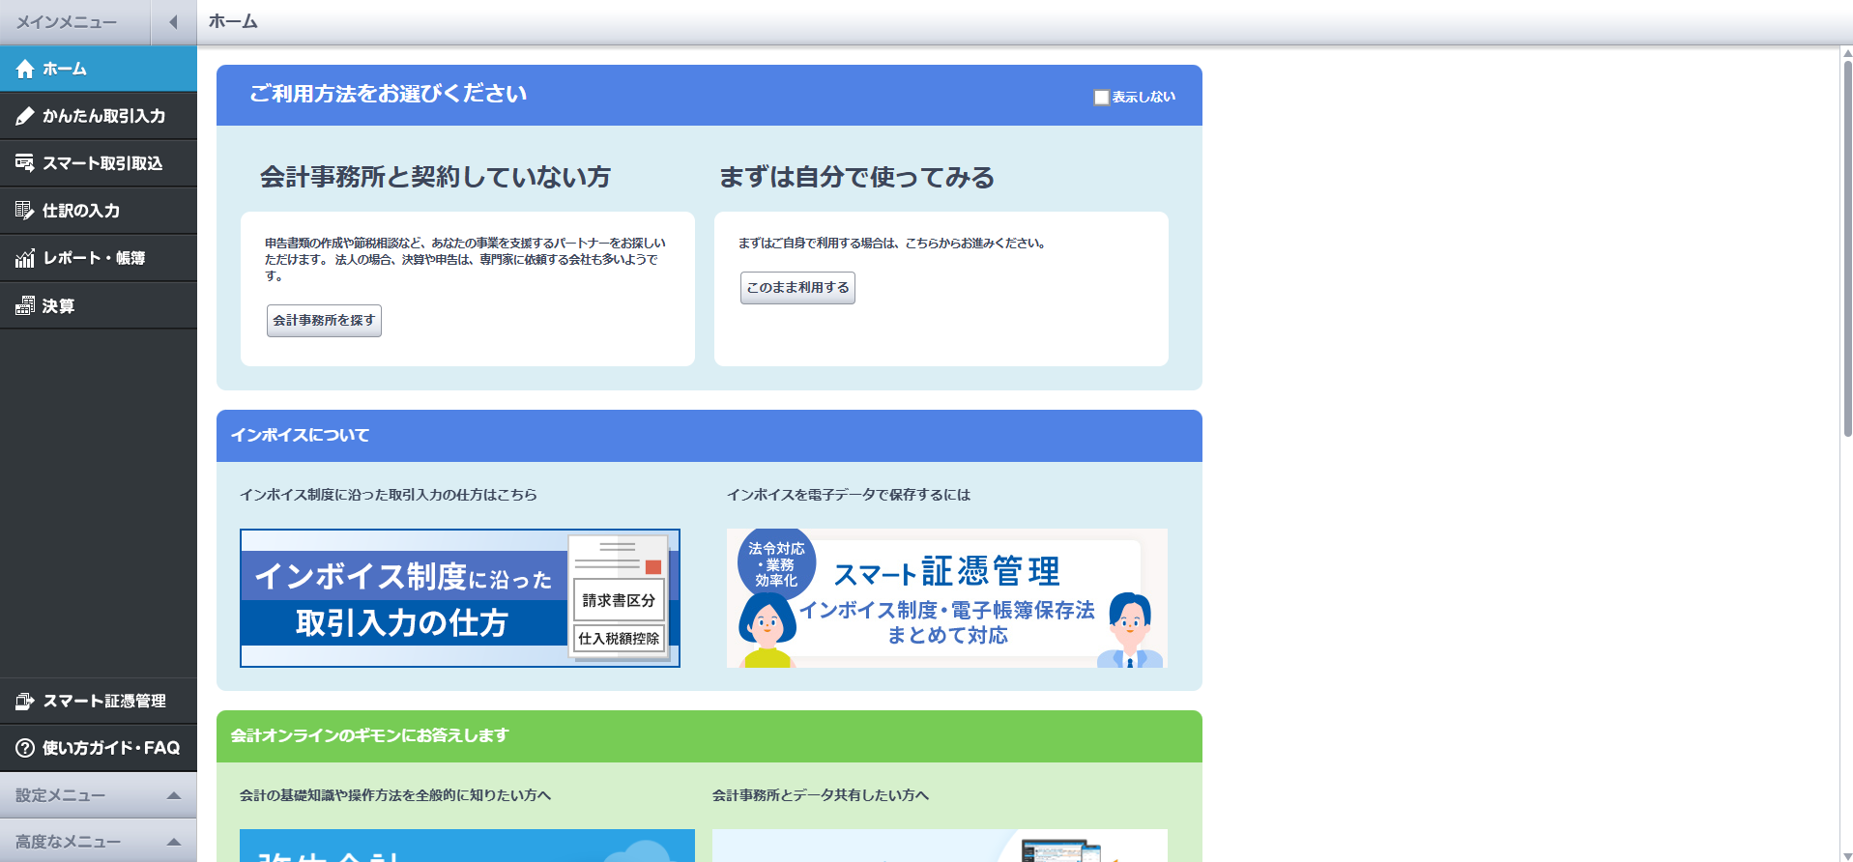Check the 表示しない checkbox
The image size is (1853, 862).
(1101, 97)
